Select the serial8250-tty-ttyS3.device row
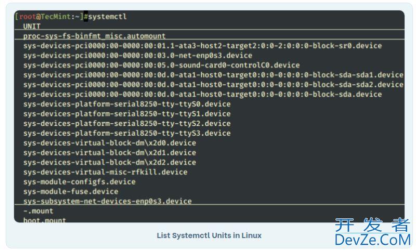Screen dimensions: 416x251 (x=127, y=134)
